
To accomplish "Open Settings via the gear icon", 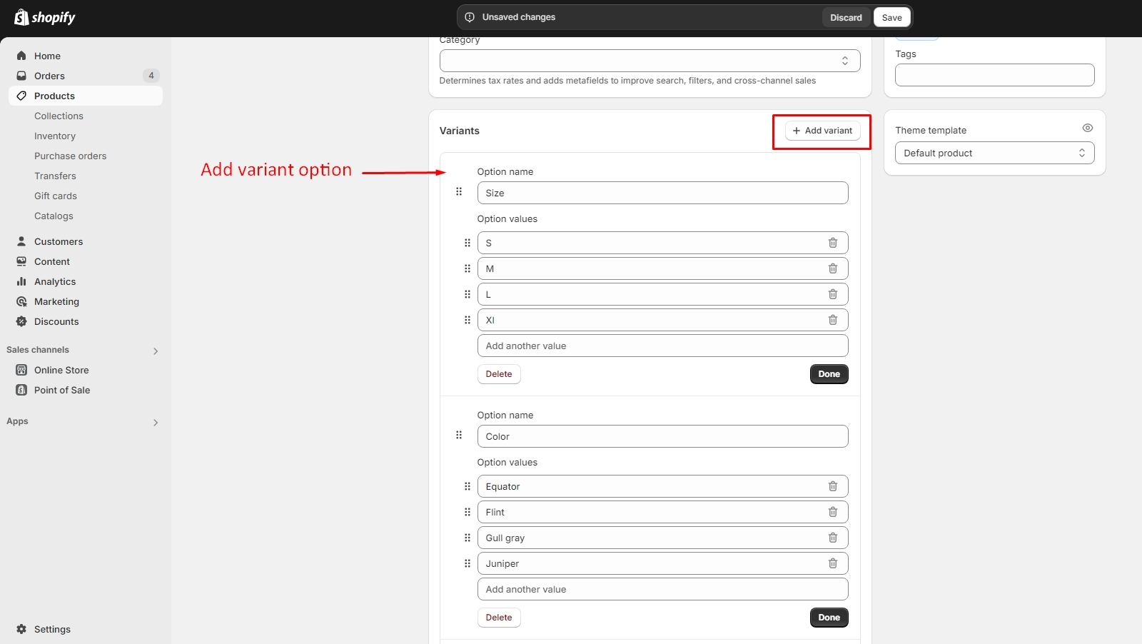I will 21,629.
